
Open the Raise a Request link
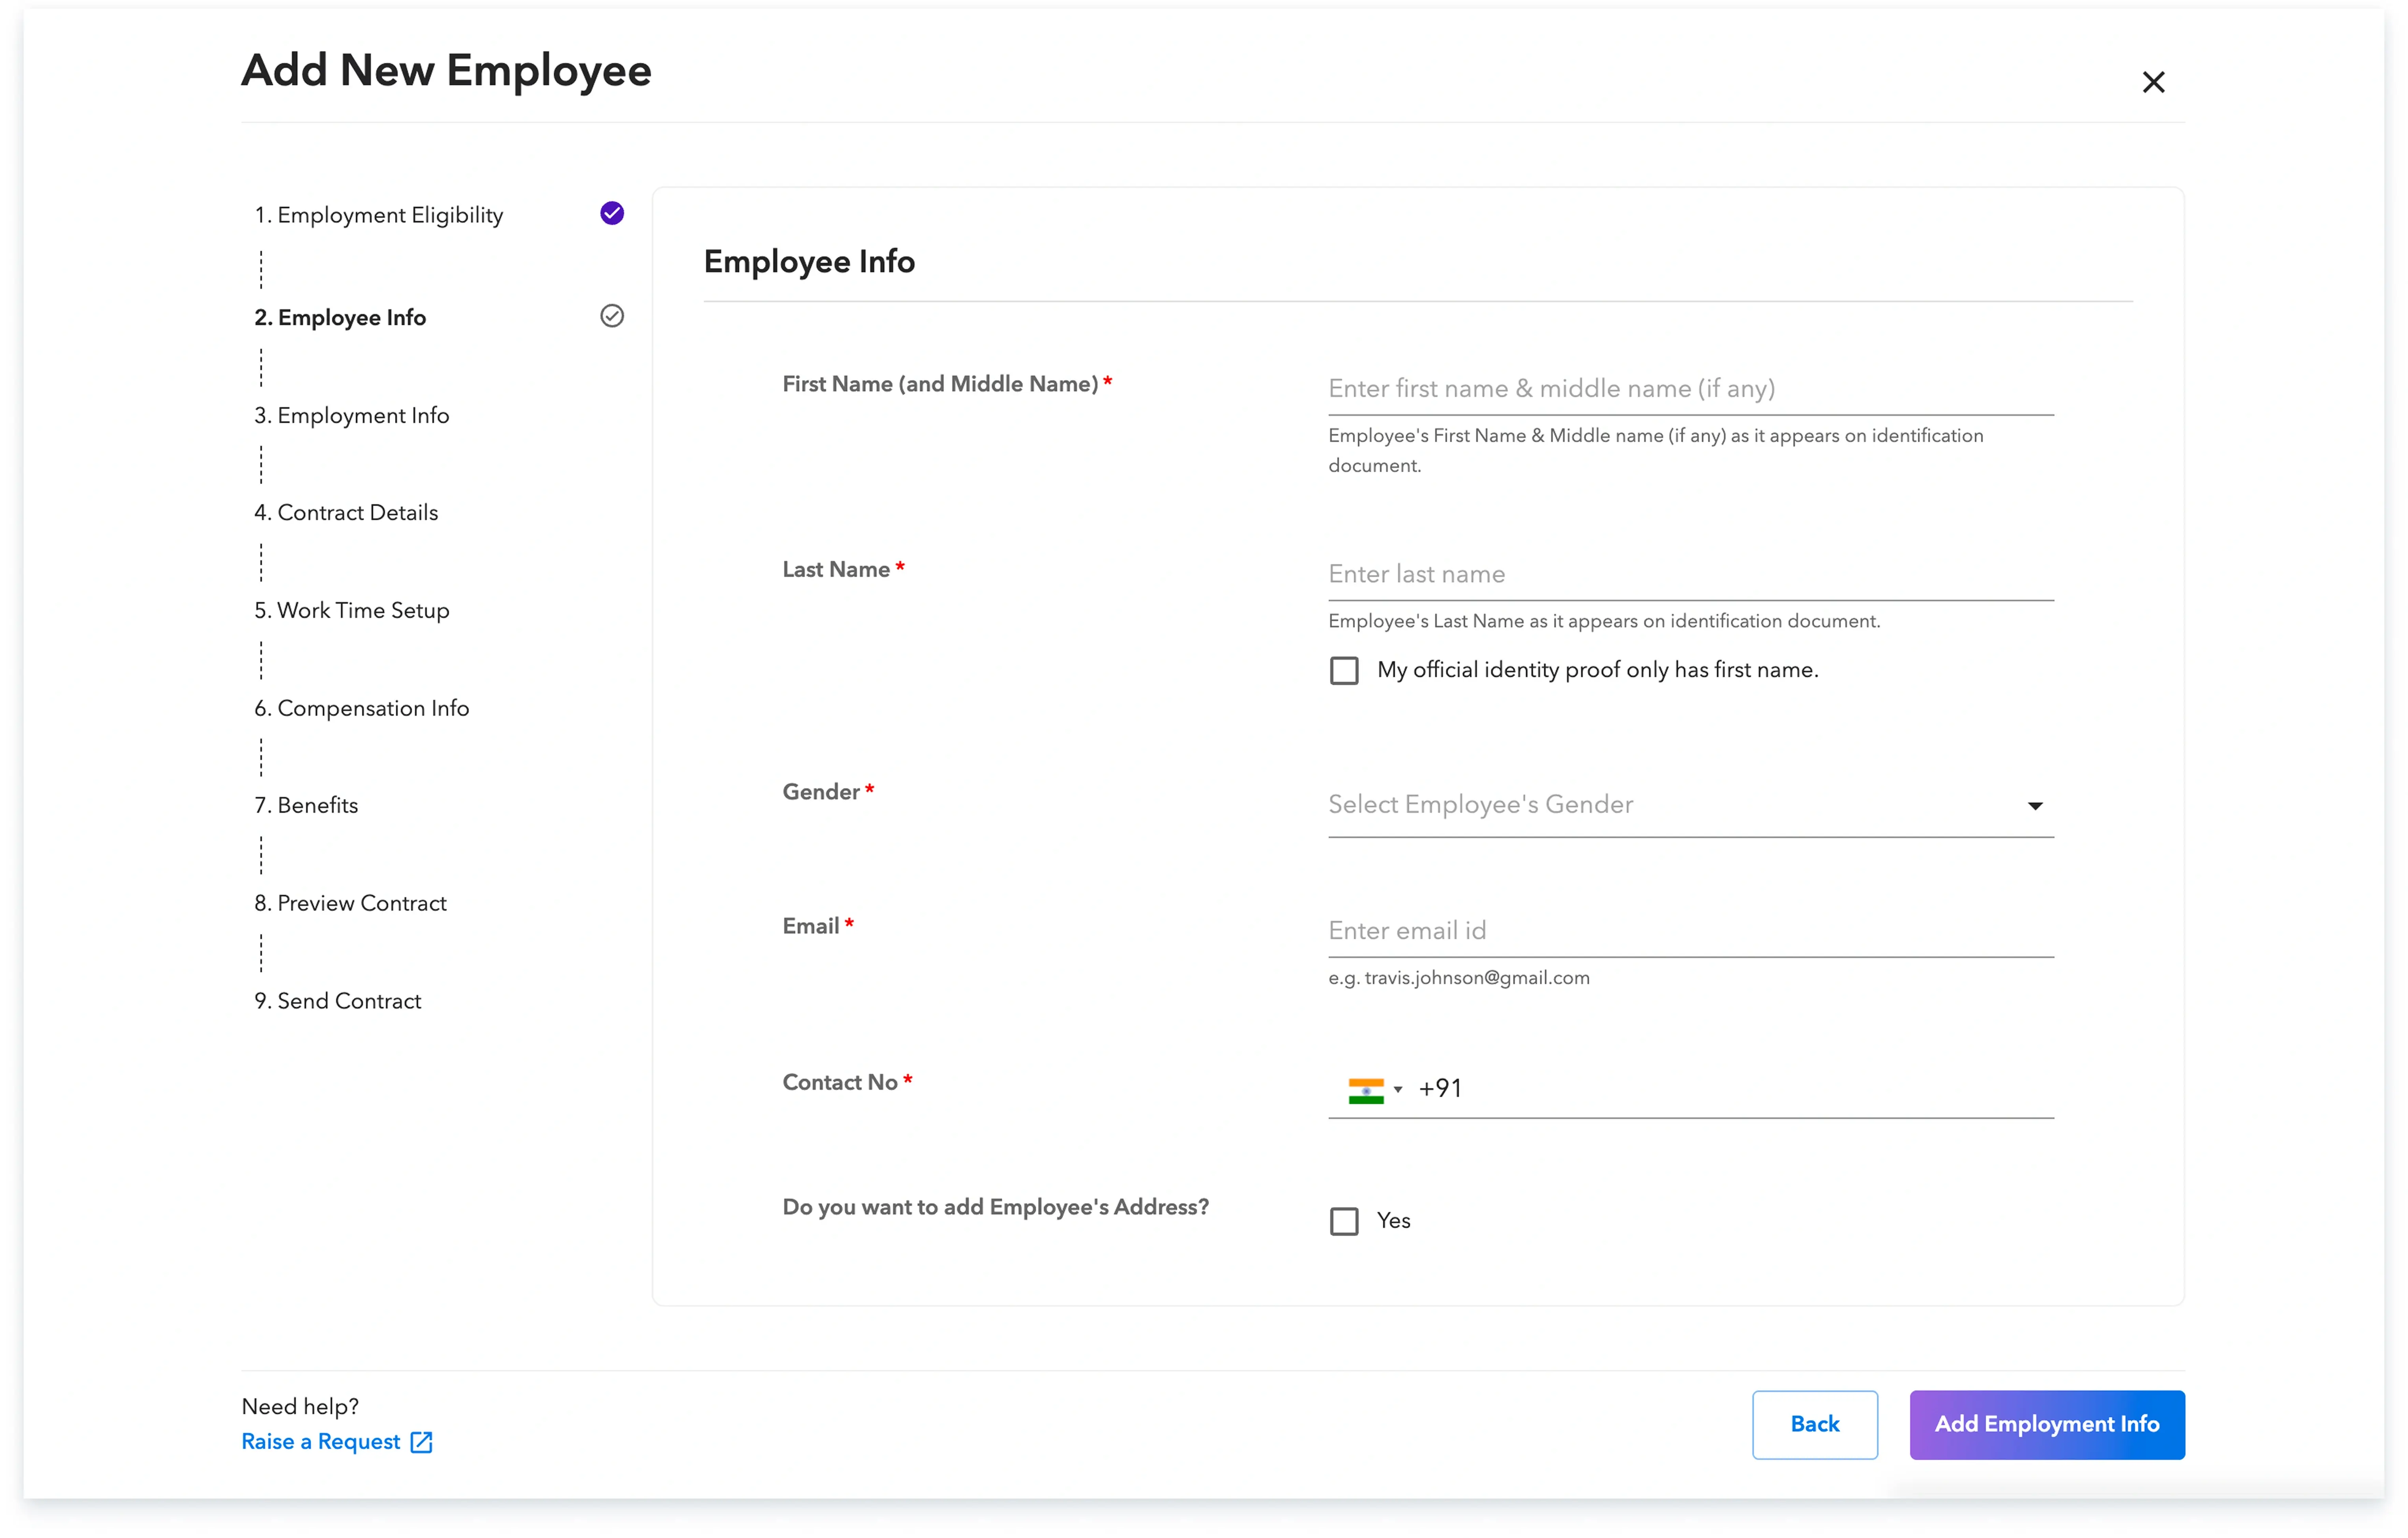click(x=320, y=1441)
